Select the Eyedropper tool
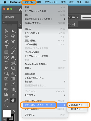91x121 pixels. click(13, 84)
